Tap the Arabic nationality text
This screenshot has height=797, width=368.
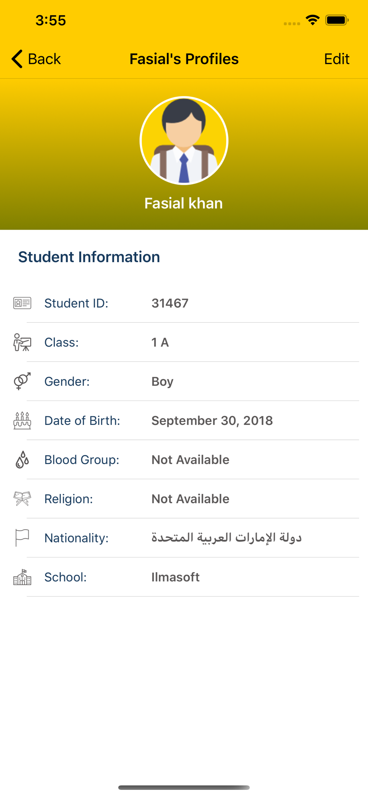[226, 538]
